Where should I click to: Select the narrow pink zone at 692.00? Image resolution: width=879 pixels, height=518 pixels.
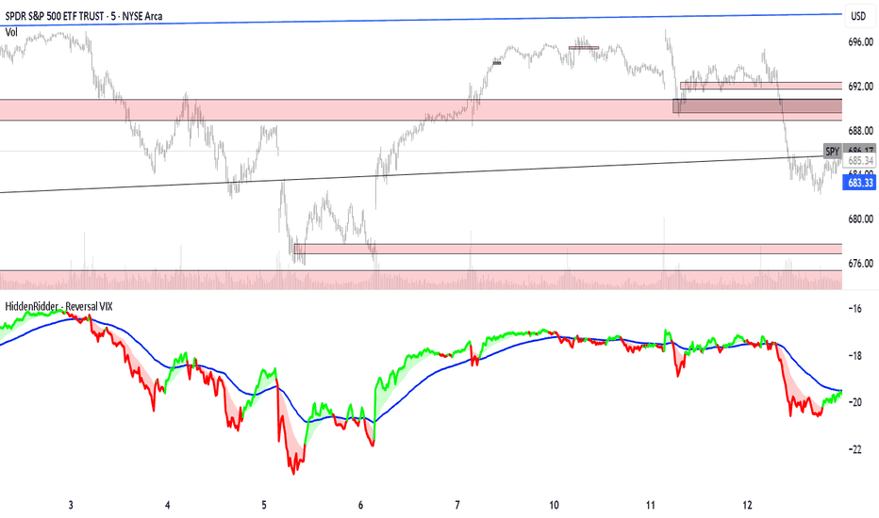(760, 86)
